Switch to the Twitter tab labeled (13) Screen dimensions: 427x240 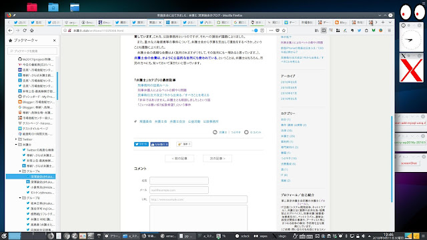(189, 23)
